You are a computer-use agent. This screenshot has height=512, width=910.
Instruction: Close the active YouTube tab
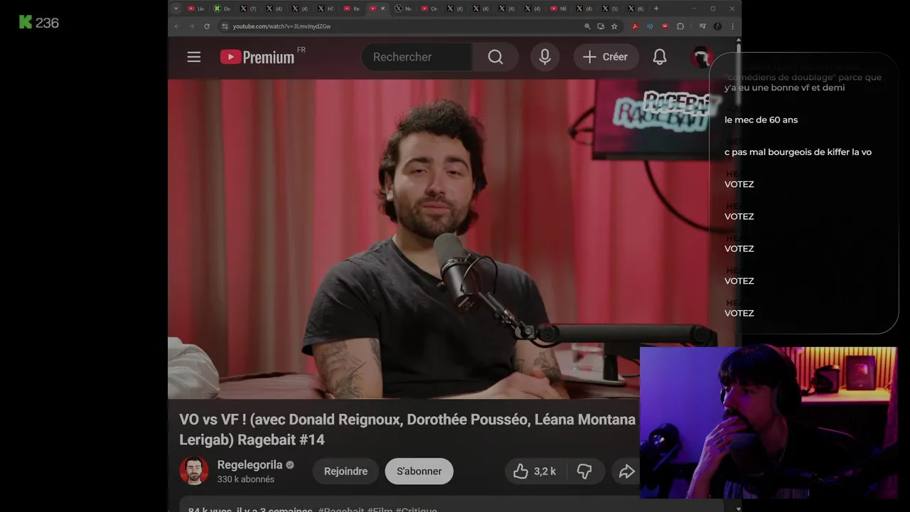coord(383,9)
